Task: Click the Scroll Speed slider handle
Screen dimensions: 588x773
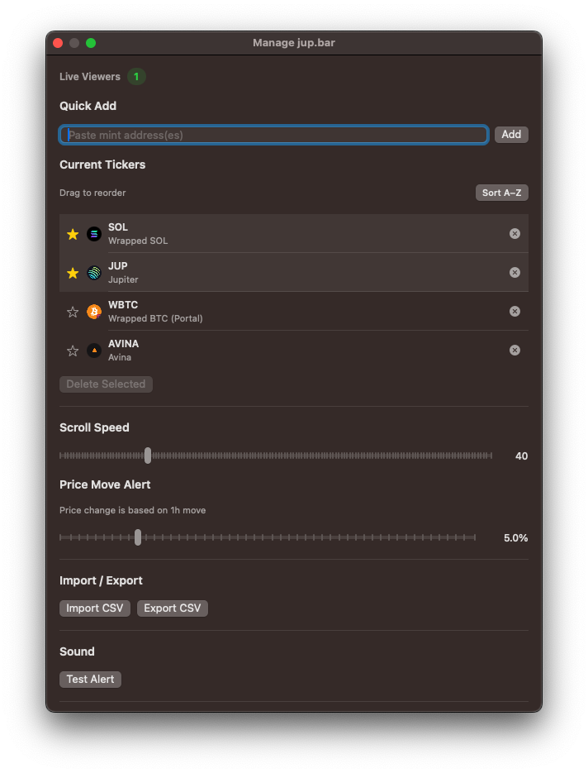Action: [x=148, y=455]
